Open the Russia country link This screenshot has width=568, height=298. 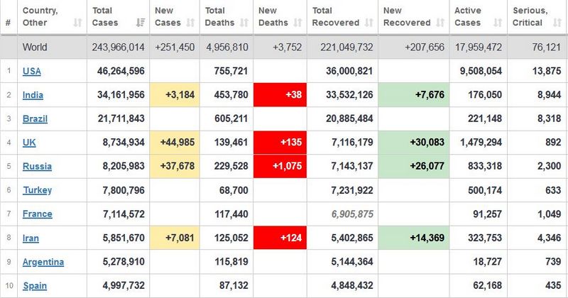click(x=37, y=167)
